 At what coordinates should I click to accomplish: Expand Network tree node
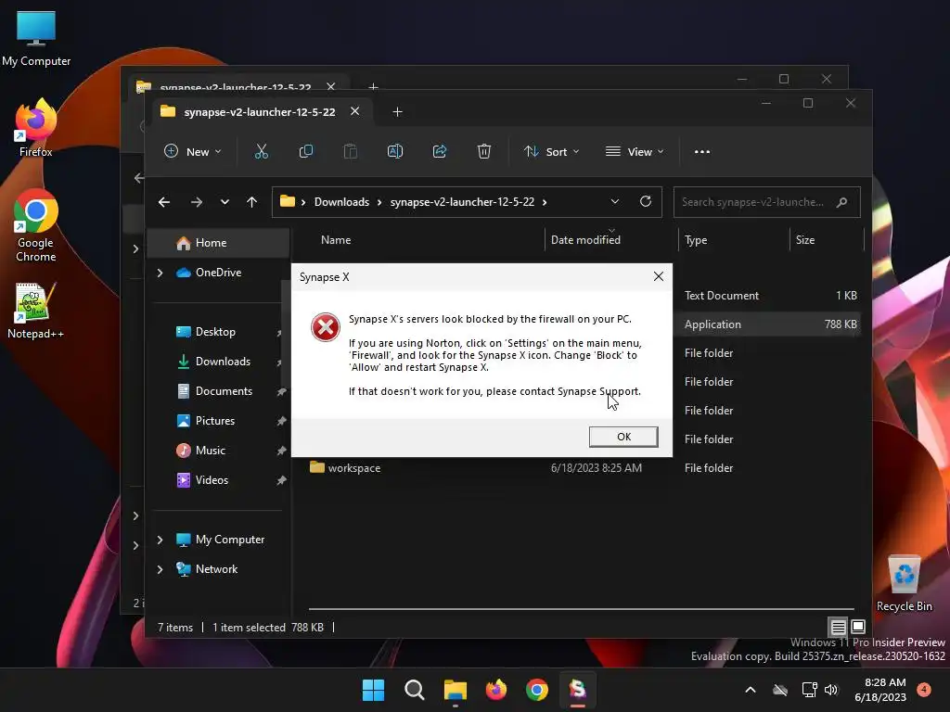[x=160, y=569]
